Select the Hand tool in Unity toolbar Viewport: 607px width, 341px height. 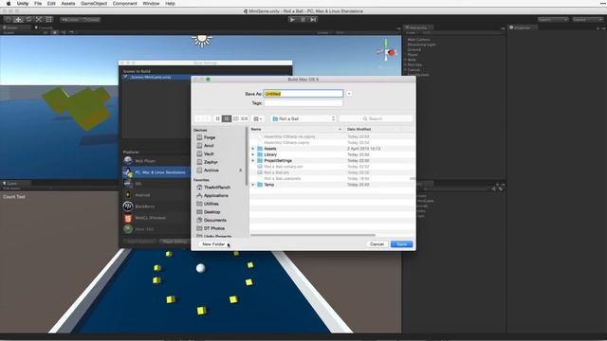pyautogui.click(x=8, y=19)
